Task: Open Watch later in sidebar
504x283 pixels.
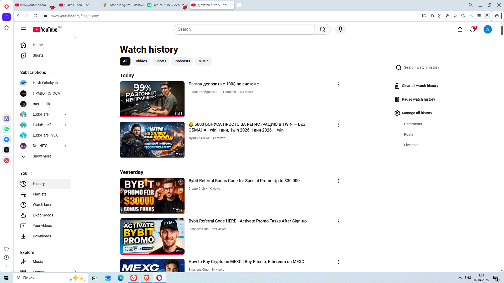Action: pos(42,205)
